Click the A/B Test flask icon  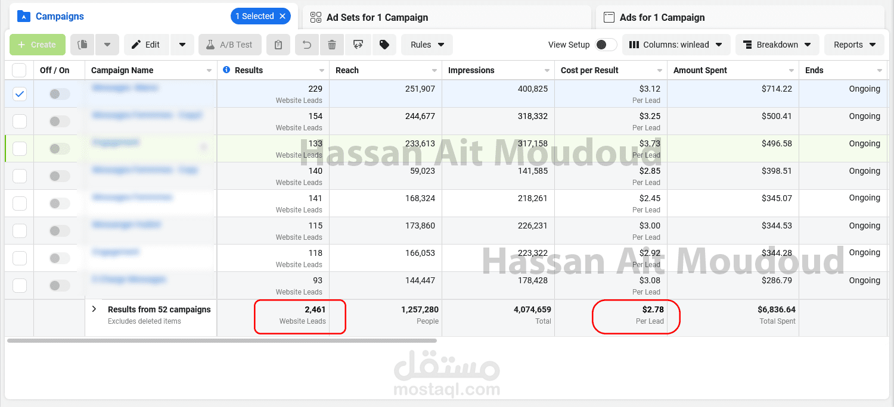(x=210, y=45)
